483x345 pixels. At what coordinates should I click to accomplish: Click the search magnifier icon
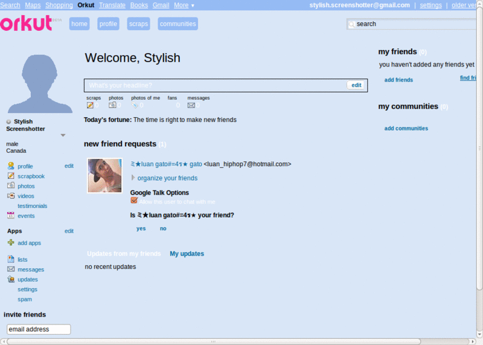pos(351,24)
